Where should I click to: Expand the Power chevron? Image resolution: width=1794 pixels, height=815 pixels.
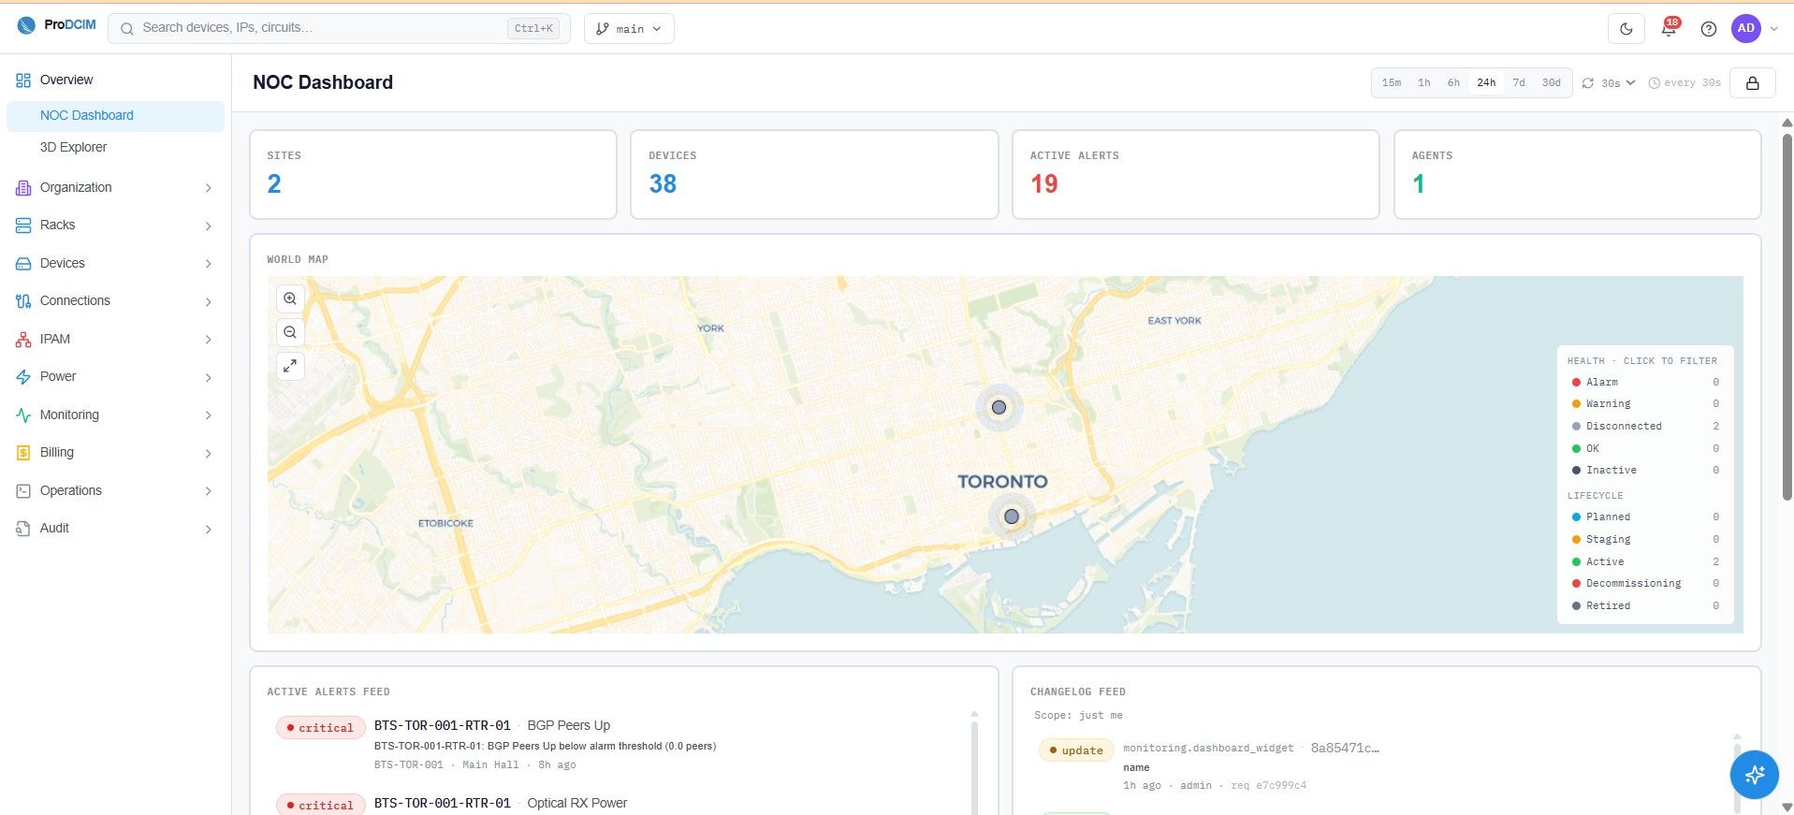point(208,377)
